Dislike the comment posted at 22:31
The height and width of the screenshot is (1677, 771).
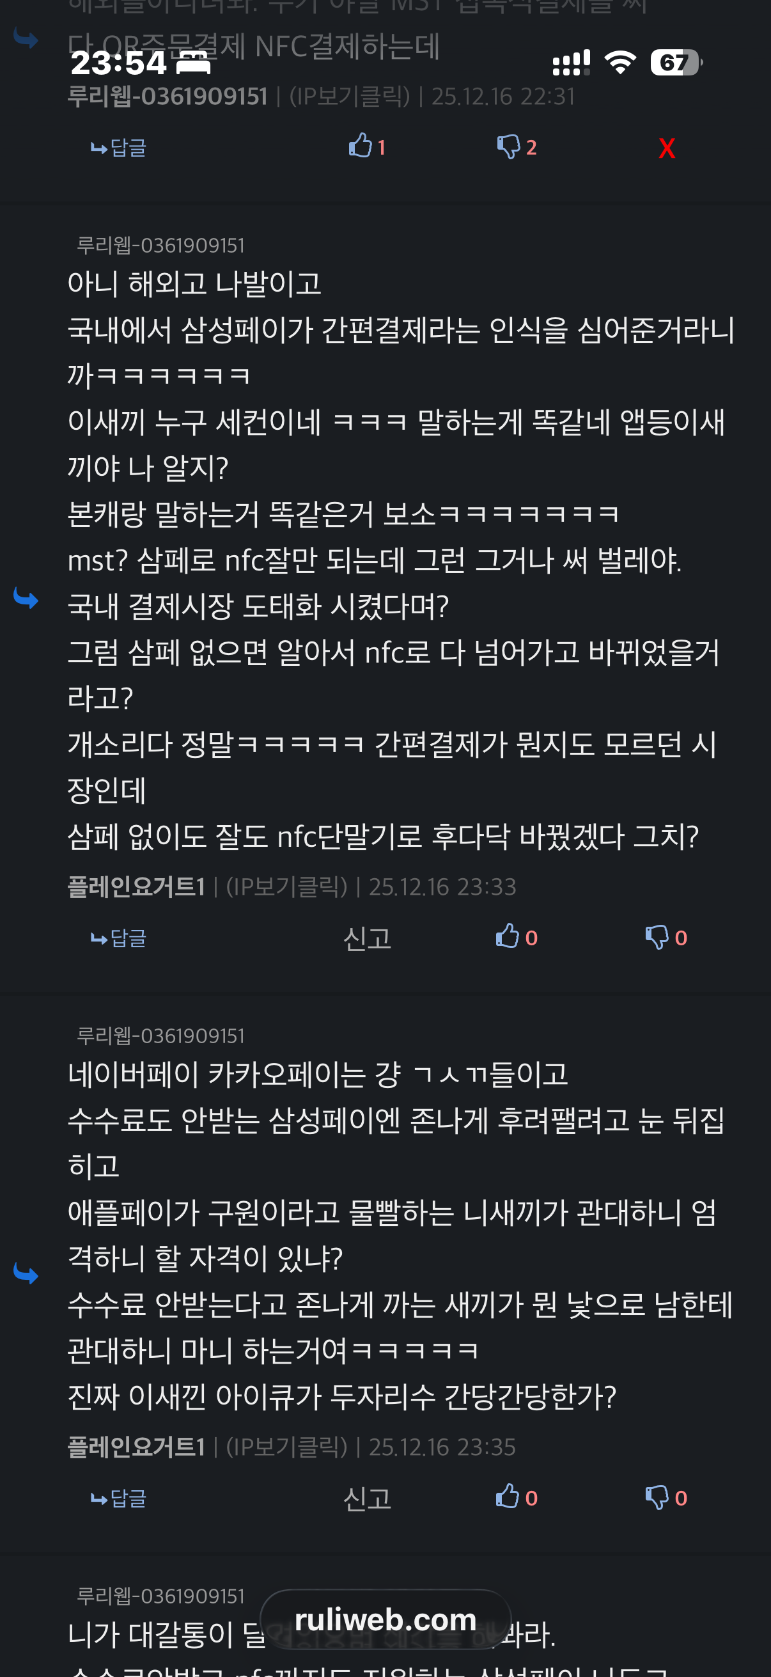tap(517, 146)
